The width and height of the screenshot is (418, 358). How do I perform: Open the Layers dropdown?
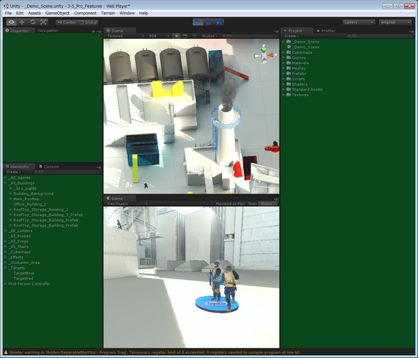359,22
